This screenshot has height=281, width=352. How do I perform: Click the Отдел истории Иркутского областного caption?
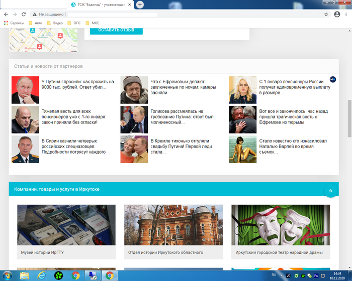165,252
